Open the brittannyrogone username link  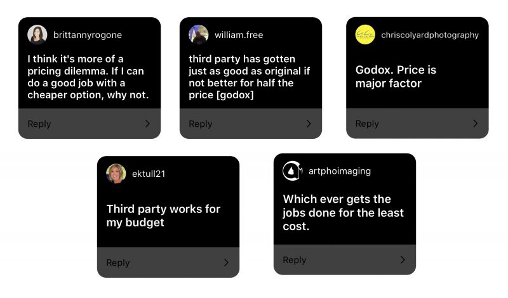coord(88,35)
